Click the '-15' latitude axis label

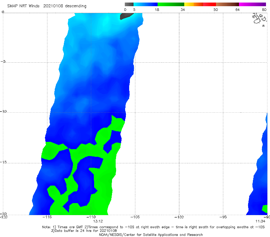(x=3, y=162)
